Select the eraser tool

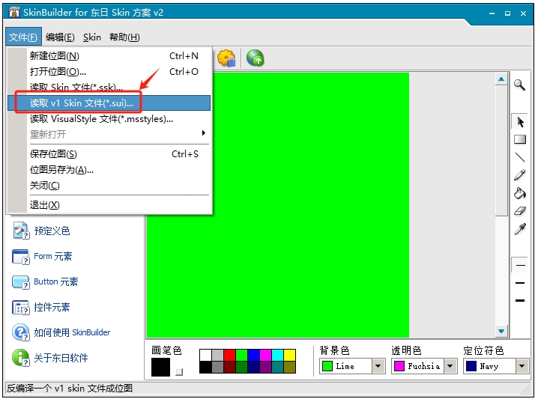click(x=520, y=211)
